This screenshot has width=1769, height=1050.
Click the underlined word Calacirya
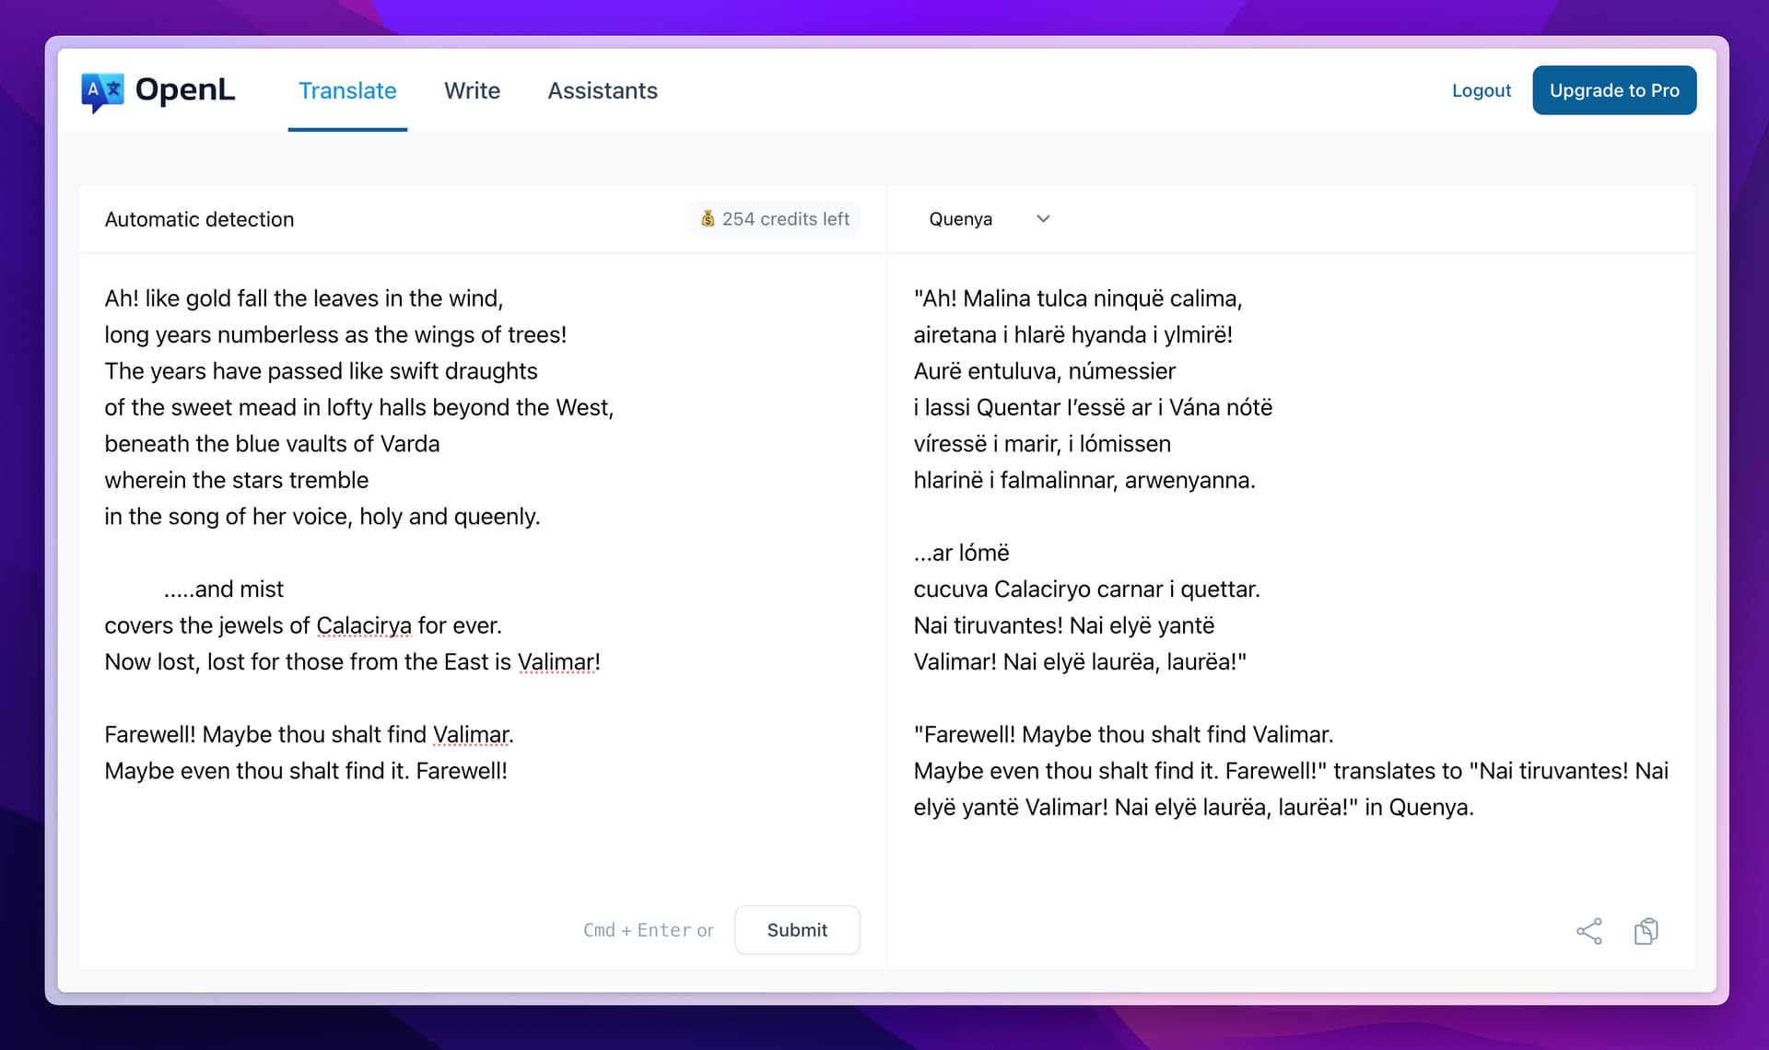pos(364,625)
